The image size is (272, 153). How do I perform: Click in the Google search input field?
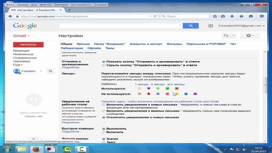[120, 25]
